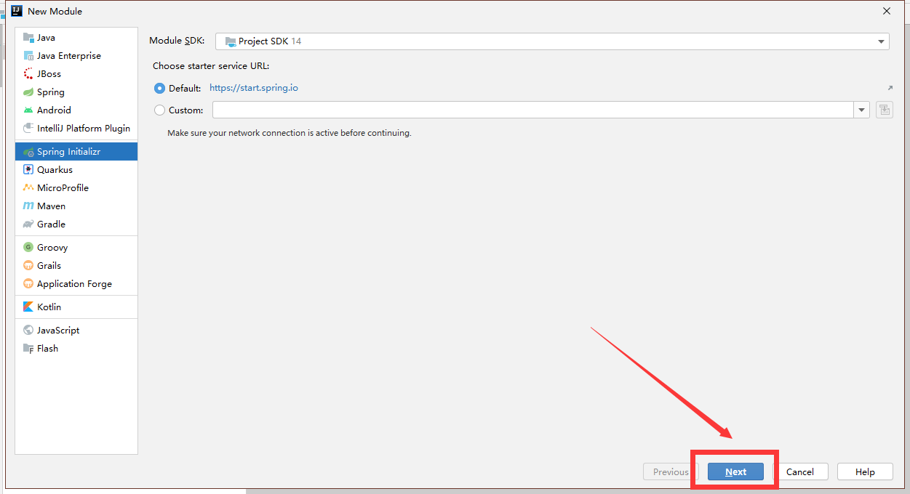This screenshot has width=910, height=494.
Task: Click the Next button
Action: click(735, 472)
